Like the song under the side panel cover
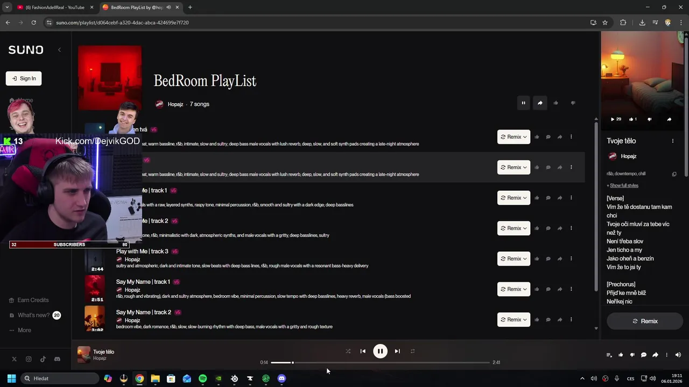The image size is (689, 387). (633, 119)
